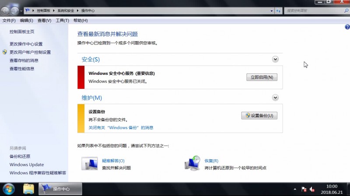350x196 pixels.
Task: Open 查看存档的消息
Action: (24, 60)
